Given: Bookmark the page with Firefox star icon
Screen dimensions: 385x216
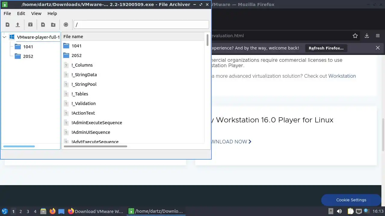Looking at the screenshot, I should pyautogui.click(x=355, y=36).
